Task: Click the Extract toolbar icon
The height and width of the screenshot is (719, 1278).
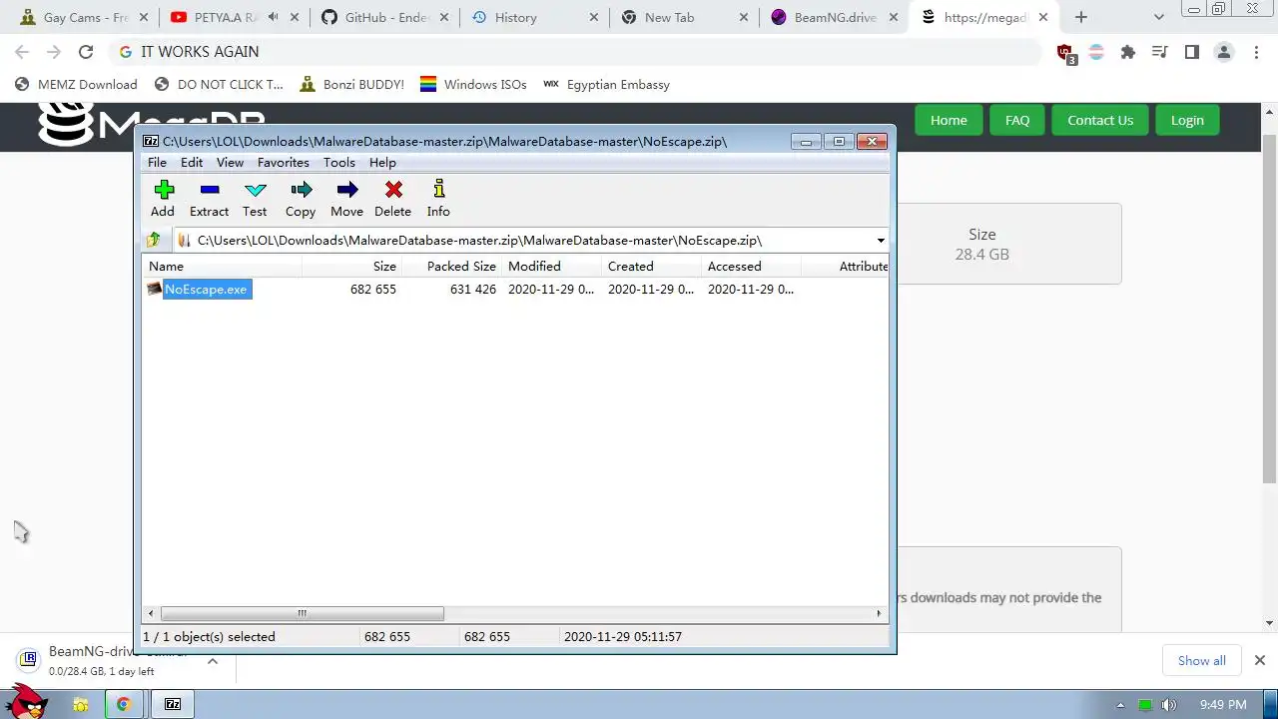Action: tap(209, 190)
